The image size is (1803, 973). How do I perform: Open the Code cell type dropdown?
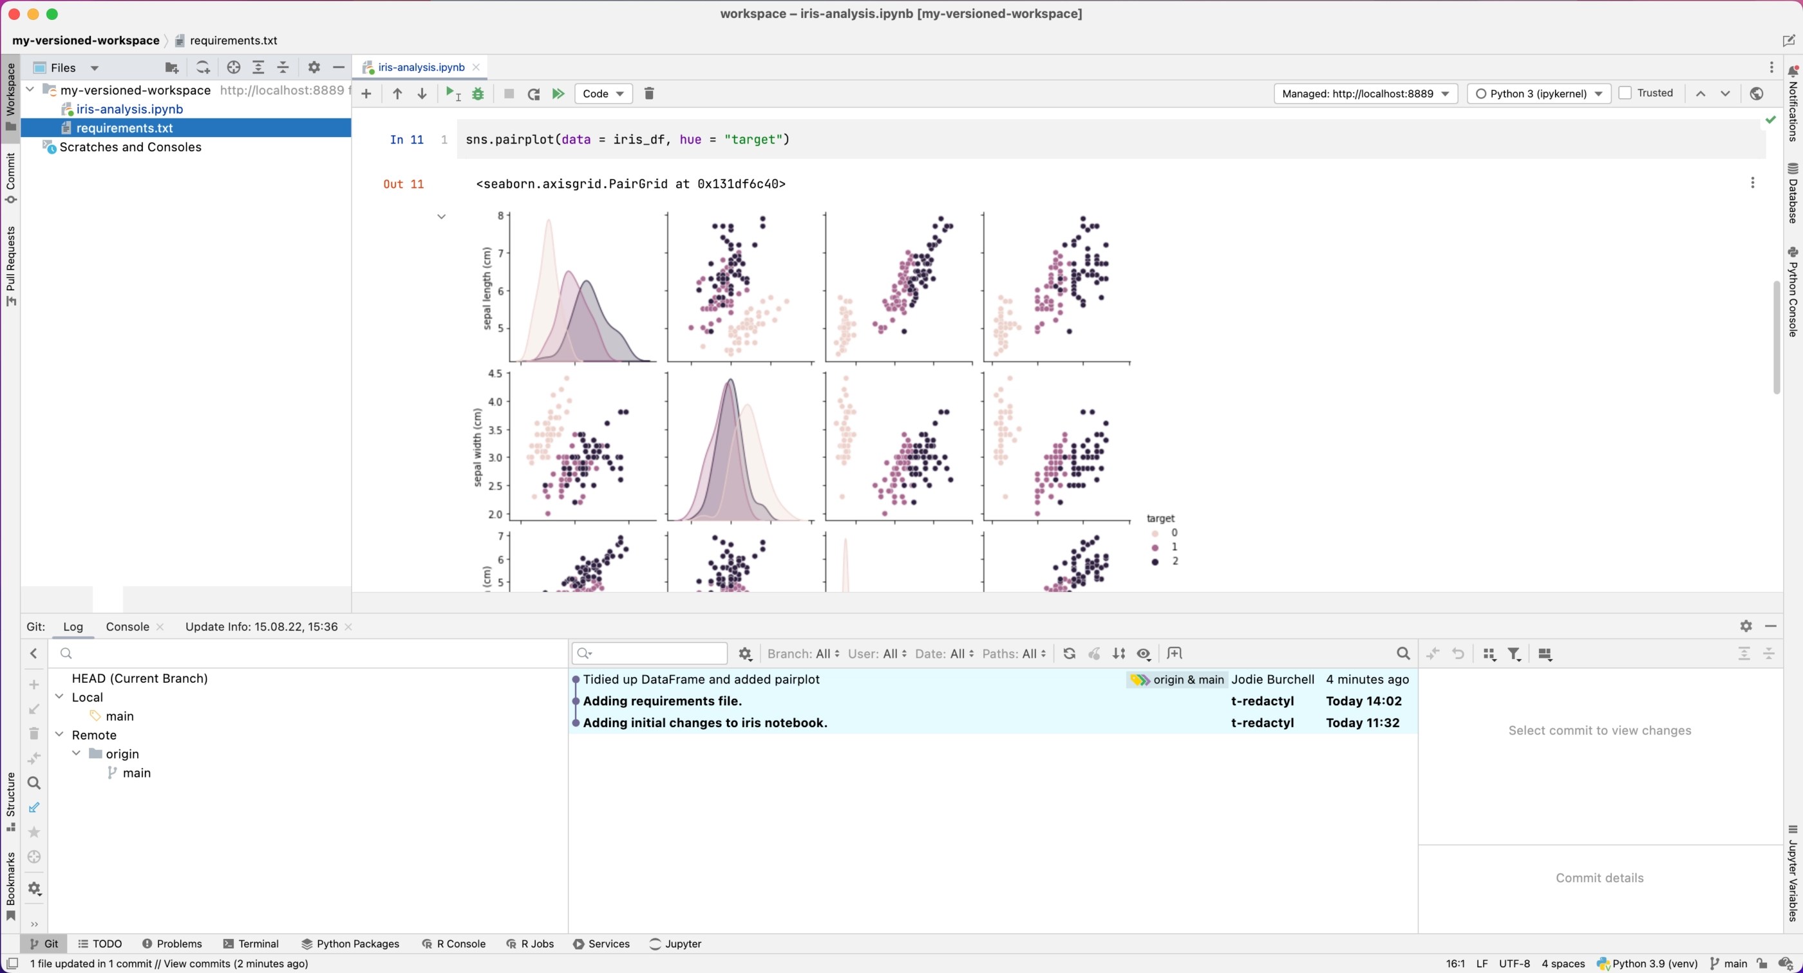603,93
